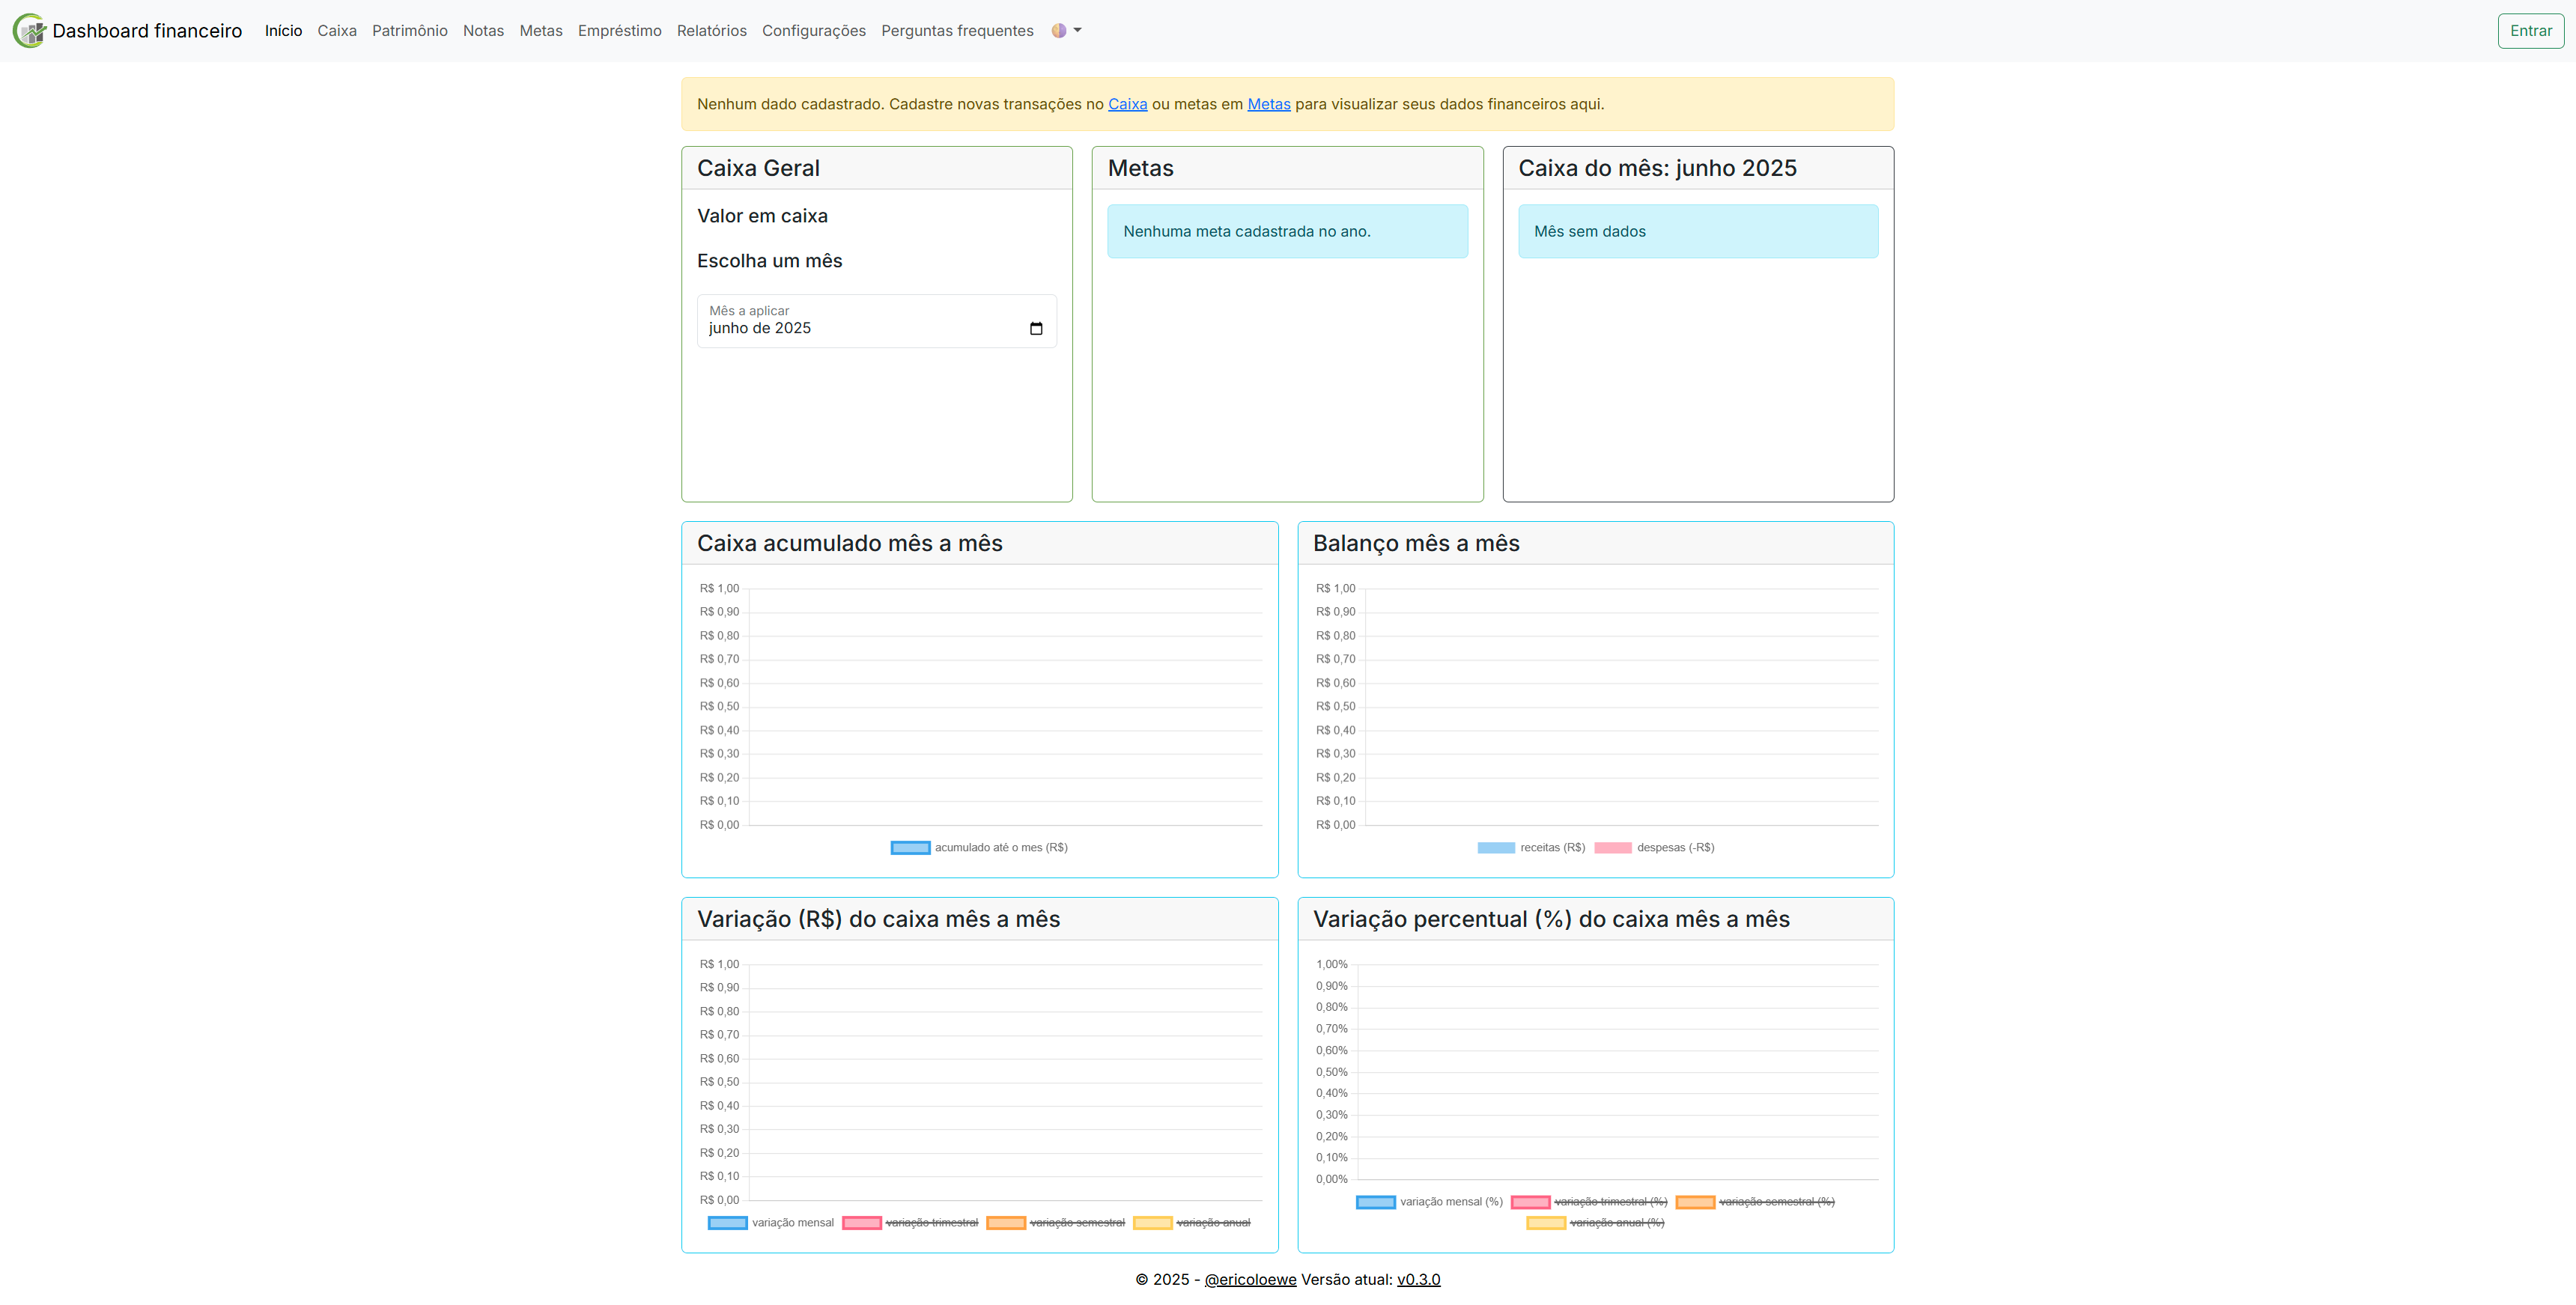Click the Caixa acumulado mês a mês title
Screen dimensions: 2576x1305
(x=849, y=543)
